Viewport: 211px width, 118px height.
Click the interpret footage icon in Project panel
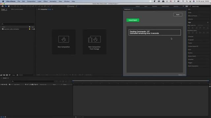1,75
